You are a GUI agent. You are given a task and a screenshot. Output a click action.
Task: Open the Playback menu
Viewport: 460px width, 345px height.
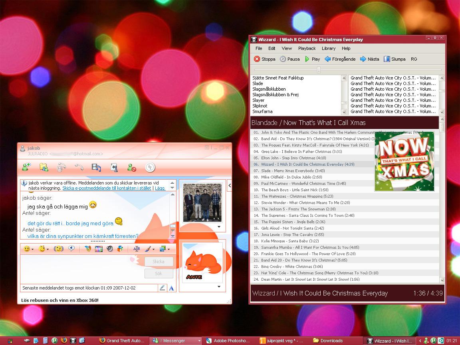click(x=307, y=48)
